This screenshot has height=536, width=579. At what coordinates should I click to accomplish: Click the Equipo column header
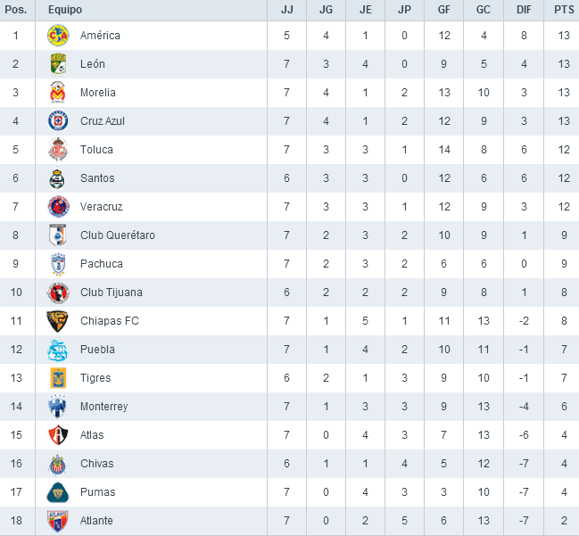pyautogui.click(x=66, y=9)
